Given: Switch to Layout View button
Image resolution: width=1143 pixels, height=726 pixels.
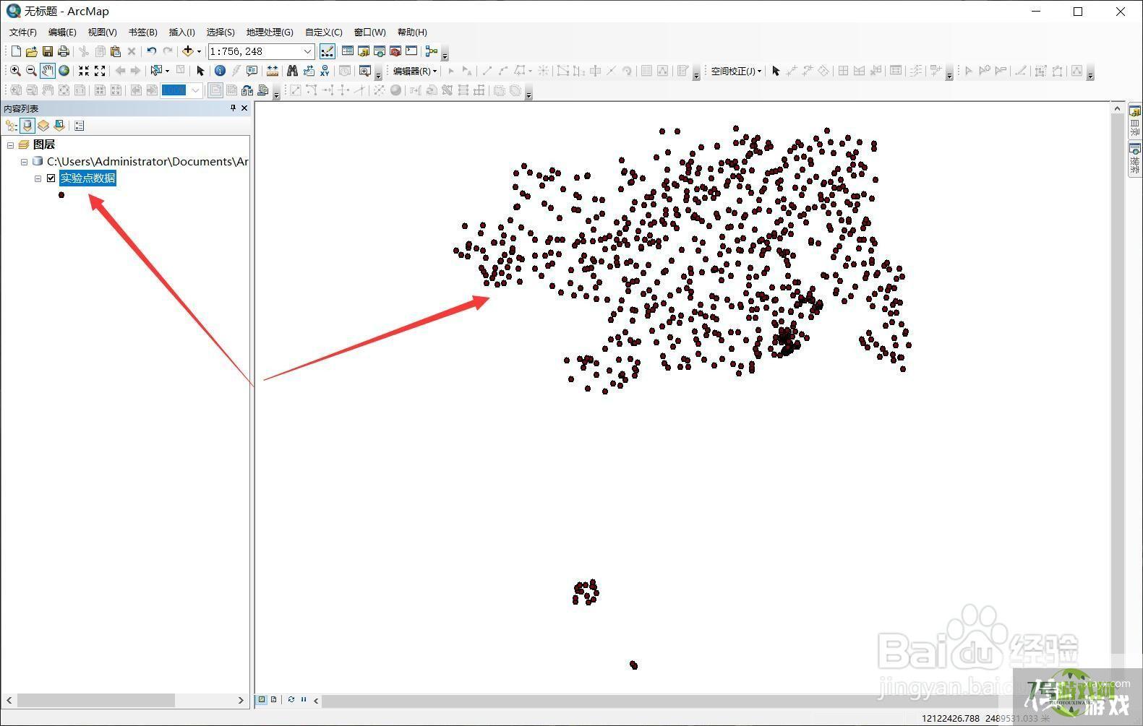Looking at the screenshot, I should [x=273, y=699].
